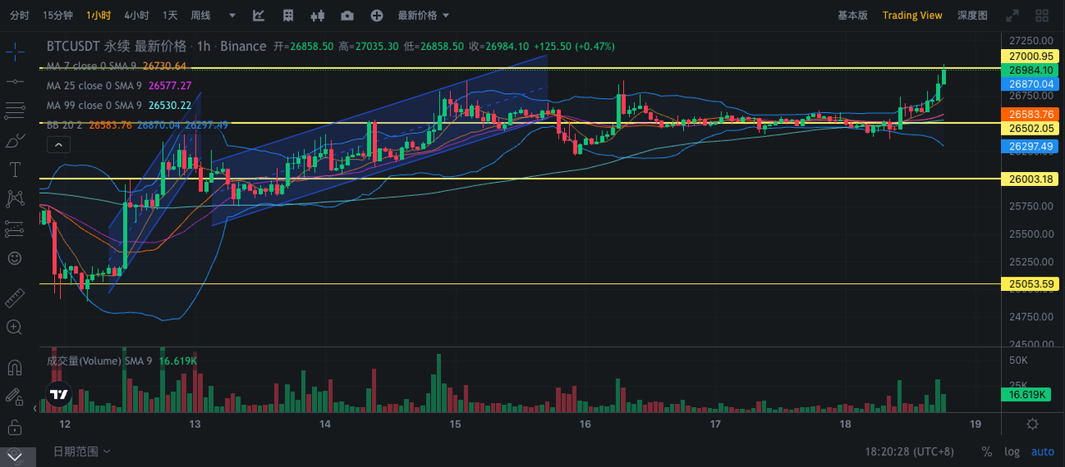Open the candlestick chart type icon
The width and height of the screenshot is (1065, 467).
tap(317, 15)
